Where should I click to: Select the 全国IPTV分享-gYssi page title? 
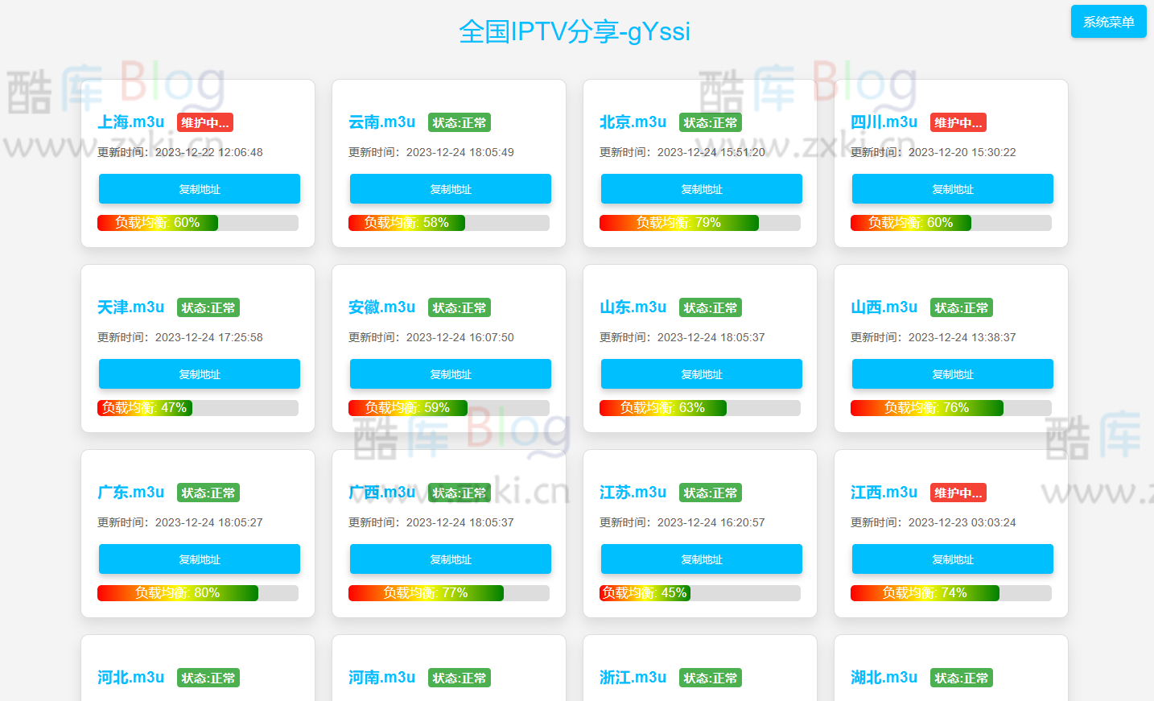(576, 32)
